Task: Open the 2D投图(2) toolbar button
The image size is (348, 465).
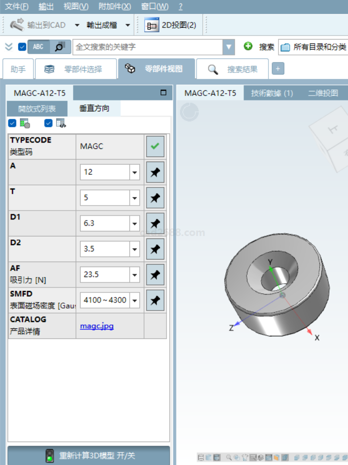Action: click(170, 25)
